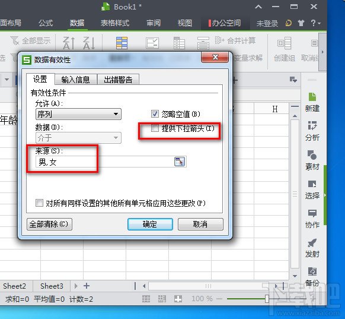
Task: Switch to Sheet3 tab
Action: pyautogui.click(x=52, y=286)
